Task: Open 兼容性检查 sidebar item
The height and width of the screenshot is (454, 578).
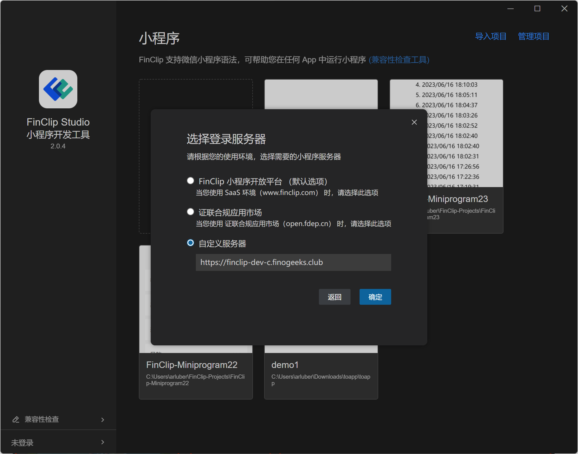Action: click(42, 419)
